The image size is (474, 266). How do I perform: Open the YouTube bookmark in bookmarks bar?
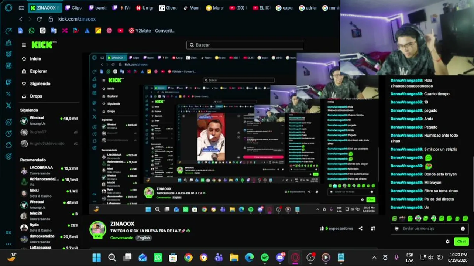120,31
